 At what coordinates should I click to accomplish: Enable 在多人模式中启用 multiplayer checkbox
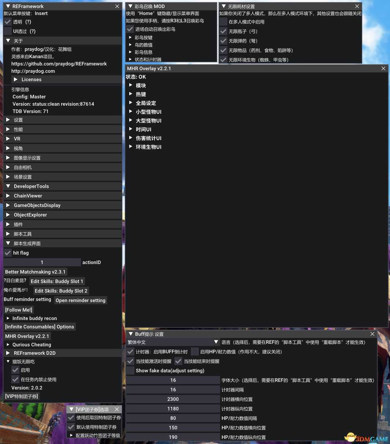click(x=223, y=22)
